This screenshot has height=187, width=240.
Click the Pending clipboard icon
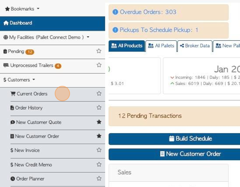[5, 51]
